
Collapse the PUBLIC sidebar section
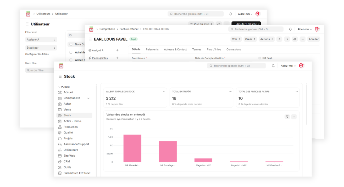pyautogui.click(x=64, y=87)
